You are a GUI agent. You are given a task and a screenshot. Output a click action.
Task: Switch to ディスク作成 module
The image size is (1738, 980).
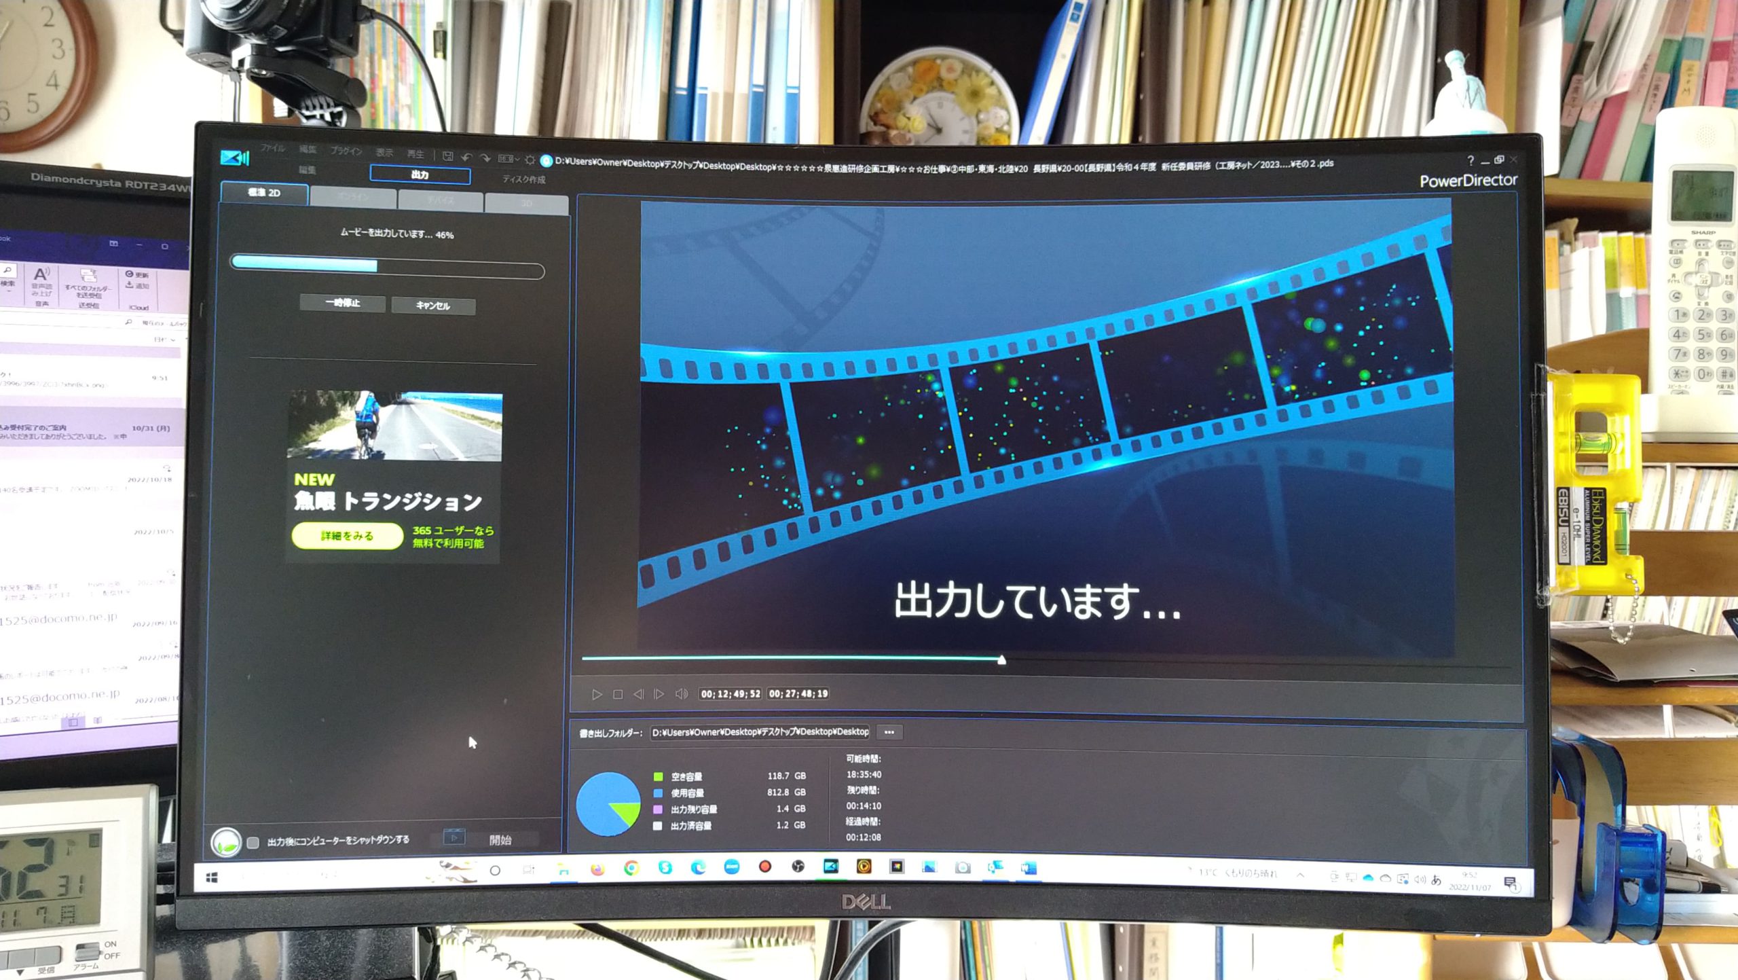523,179
